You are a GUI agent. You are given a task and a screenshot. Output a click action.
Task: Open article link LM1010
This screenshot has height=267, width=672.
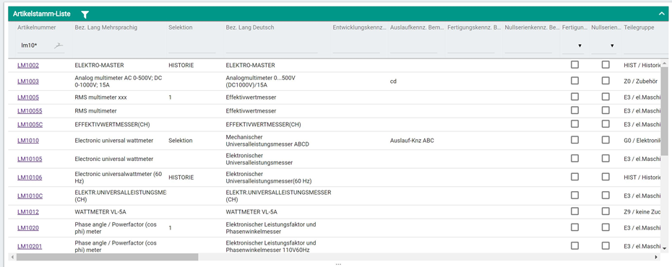pos(28,140)
